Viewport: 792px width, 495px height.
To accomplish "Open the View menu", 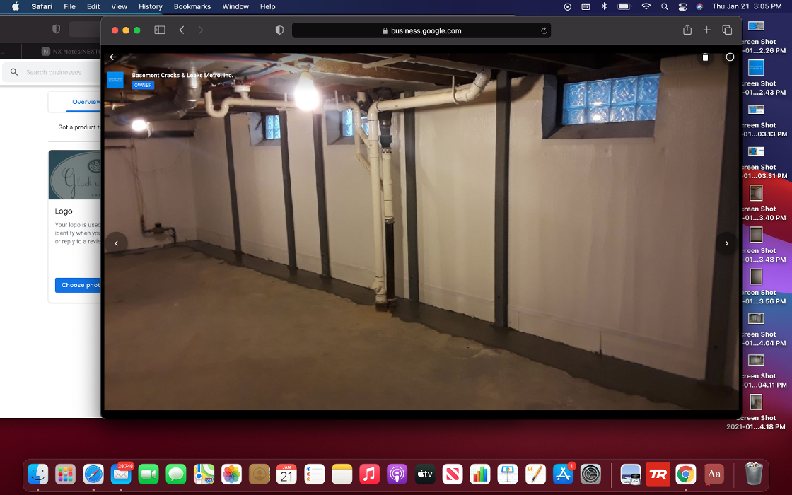I will pyautogui.click(x=119, y=6).
